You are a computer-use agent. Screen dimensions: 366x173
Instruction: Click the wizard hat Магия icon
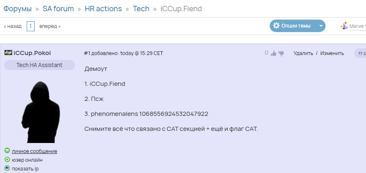(x=344, y=26)
